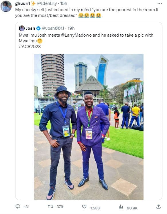Image resolution: width=167 pixels, height=214 pixels.
Task: Open Josh's small profile avatar
Action: click(x=22, y=28)
